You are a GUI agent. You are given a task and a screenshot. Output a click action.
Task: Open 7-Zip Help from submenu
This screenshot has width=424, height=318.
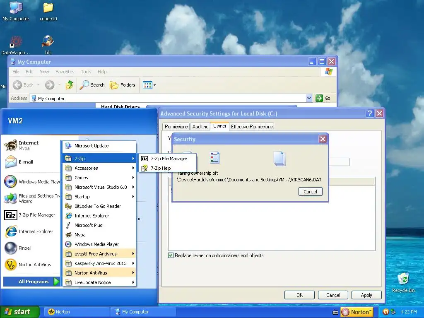point(167,168)
